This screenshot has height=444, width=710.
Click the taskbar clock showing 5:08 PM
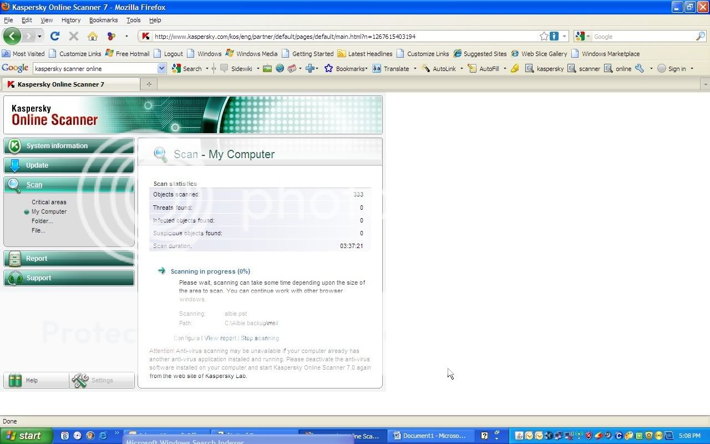[689, 436]
